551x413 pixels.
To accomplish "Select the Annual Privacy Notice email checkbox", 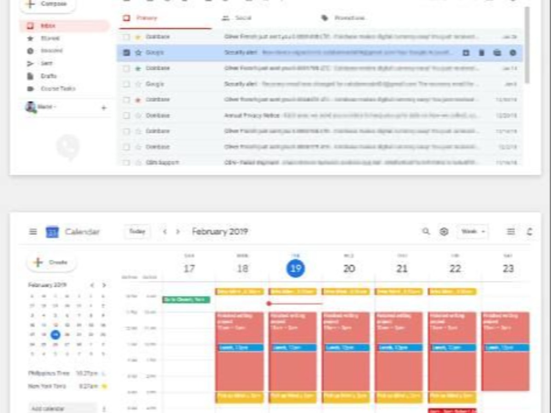I will pos(127,116).
